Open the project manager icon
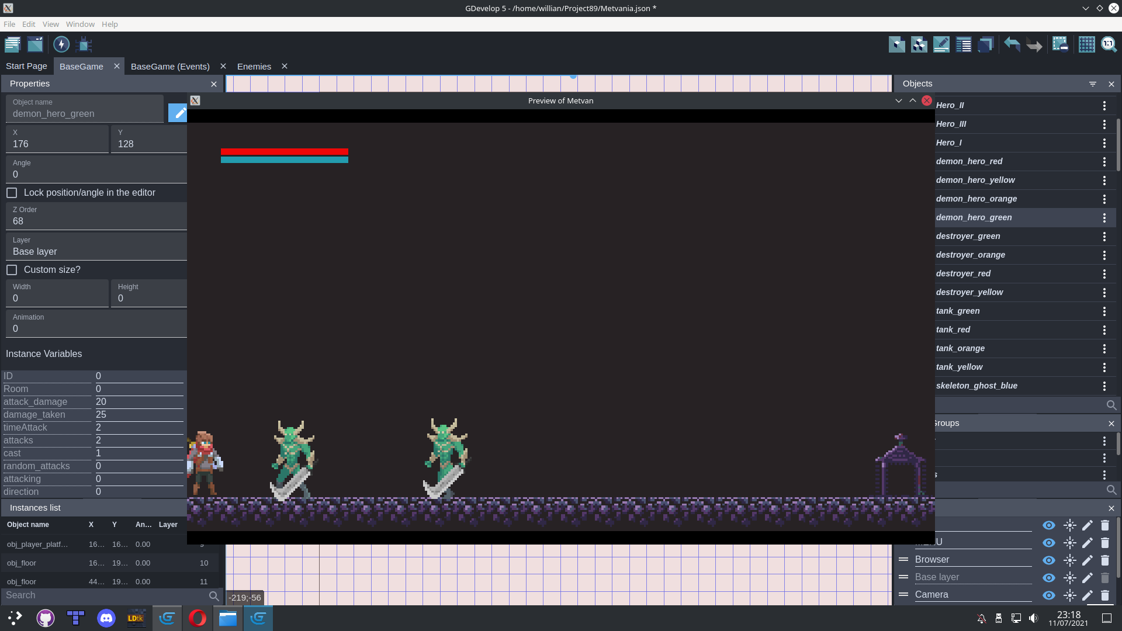This screenshot has width=1122, height=631. (x=12, y=44)
